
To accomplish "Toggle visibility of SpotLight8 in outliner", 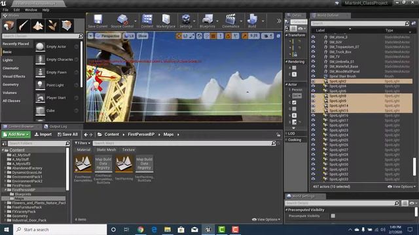I will pyautogui.click(x=313, y=96).
